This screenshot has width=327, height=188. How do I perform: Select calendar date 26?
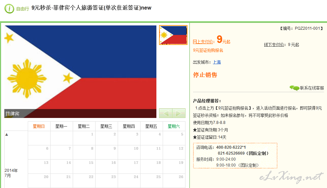coord(174,181)
